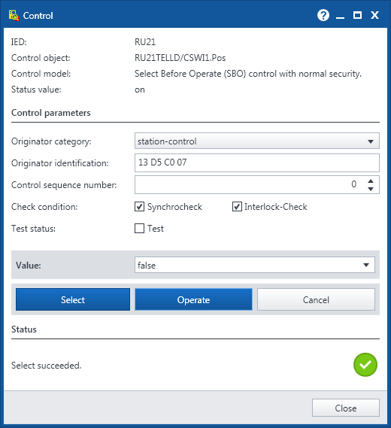Viewport: 391px width, 428px height.
Task: Minimize the Control dialog window
Action: 340,16
